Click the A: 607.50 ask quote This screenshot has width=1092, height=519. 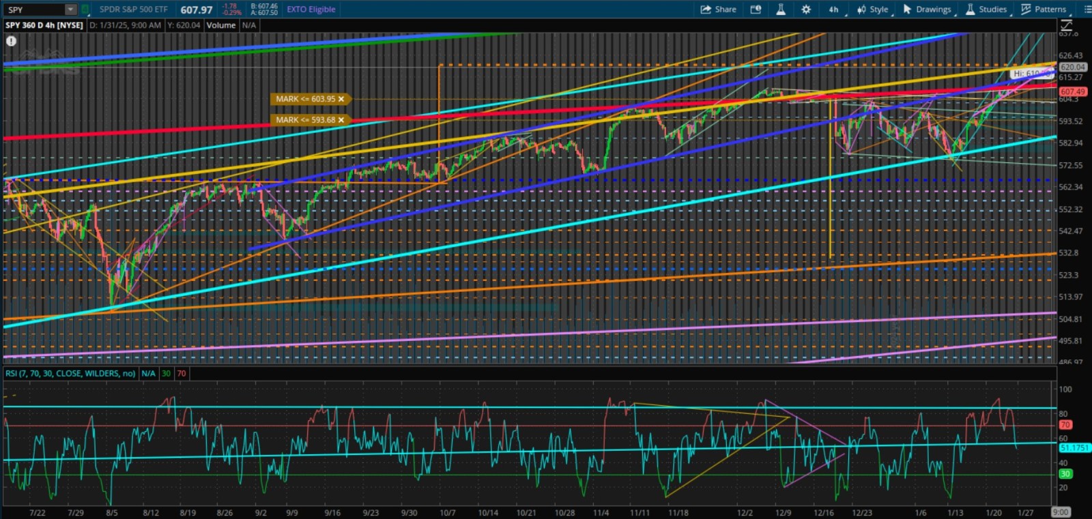[264, 13]
